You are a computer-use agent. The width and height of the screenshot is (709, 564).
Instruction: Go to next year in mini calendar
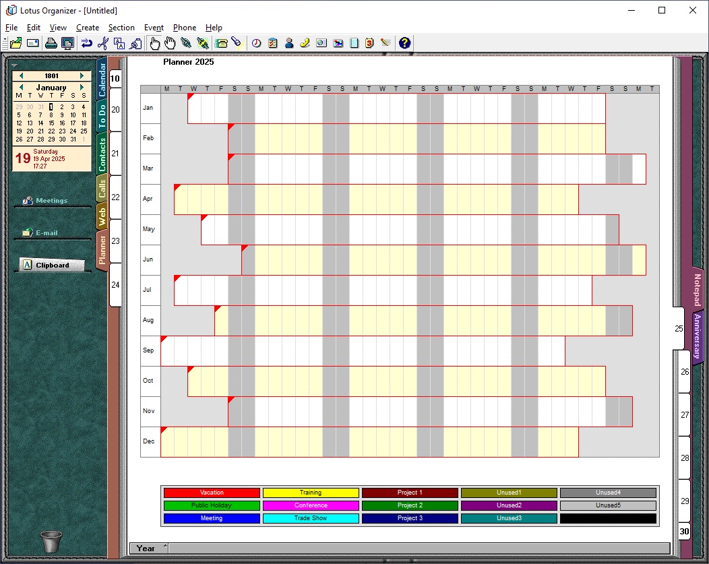[82, 76]
